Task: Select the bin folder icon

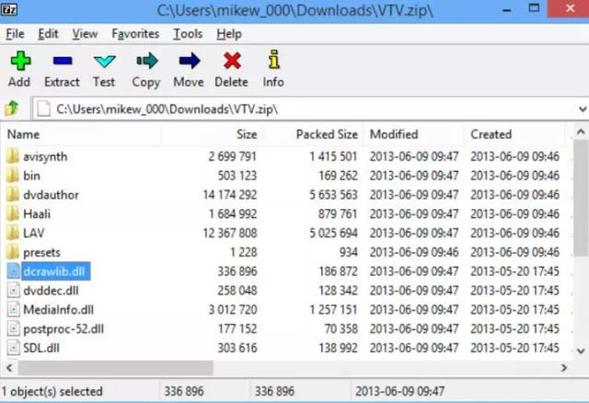Action: [x=13, y=175]
